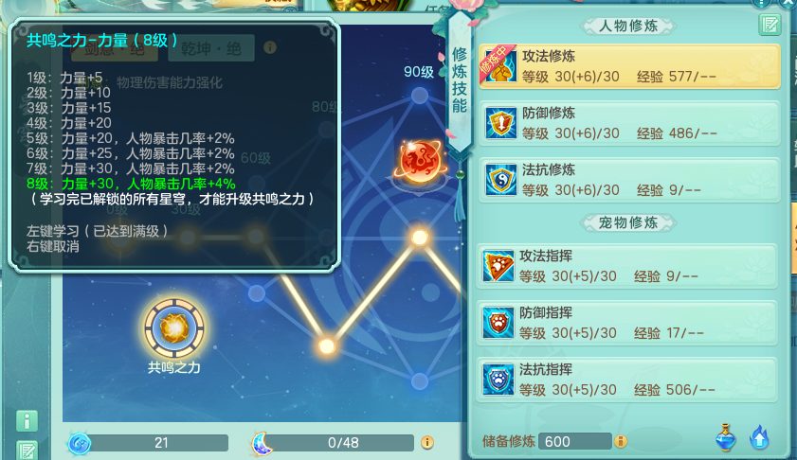Click the 攻法指挥 pet paw icon
This screenshot has width=797, height=460.
[x=498, y=266]
